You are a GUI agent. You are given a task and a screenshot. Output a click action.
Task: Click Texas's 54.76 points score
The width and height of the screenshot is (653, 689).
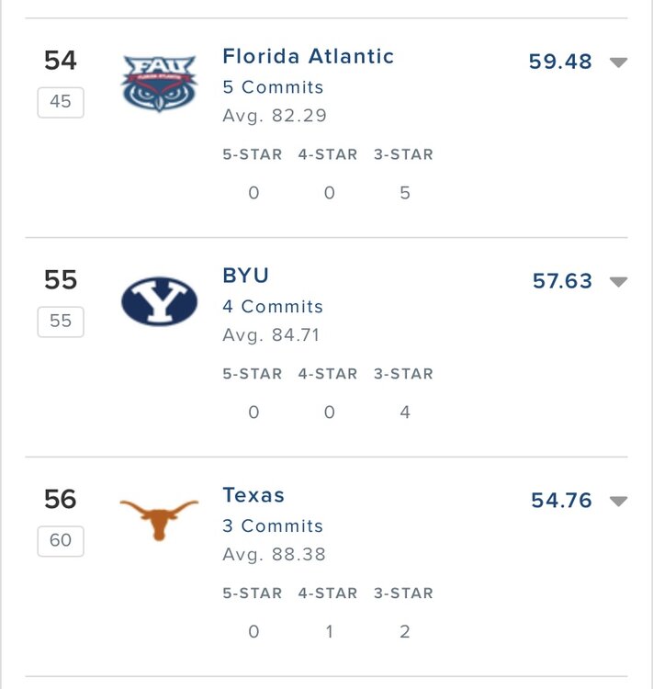click(561, 501)
